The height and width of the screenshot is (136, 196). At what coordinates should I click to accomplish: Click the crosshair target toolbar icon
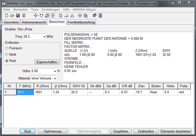click(x=80, y=16)
